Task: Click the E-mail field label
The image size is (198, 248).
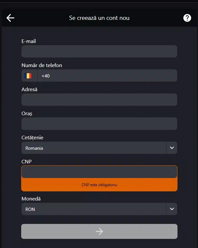Action: [x=29, y=41]
